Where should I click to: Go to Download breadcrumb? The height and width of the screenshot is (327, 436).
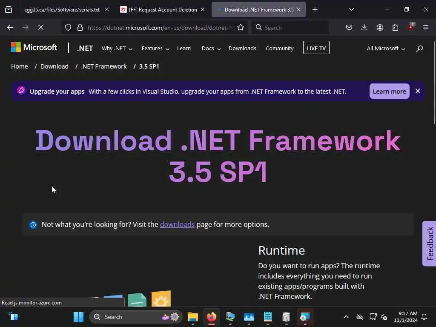(x=54, y=66)
